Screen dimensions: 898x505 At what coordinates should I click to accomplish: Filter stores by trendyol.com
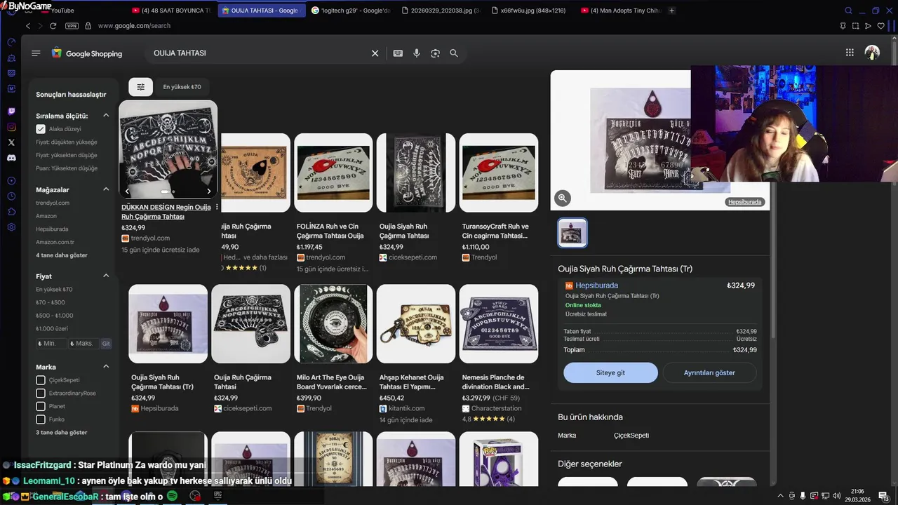pyautogui.click(x=53, y=203)
